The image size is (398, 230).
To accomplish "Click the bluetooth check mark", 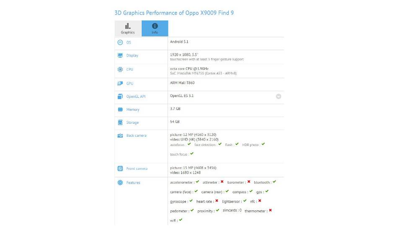I will [x=274, y=181].
